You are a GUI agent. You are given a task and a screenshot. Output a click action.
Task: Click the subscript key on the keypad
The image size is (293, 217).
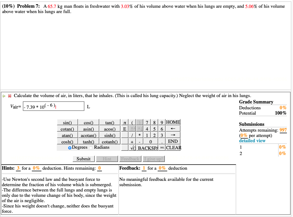[139, 129]
